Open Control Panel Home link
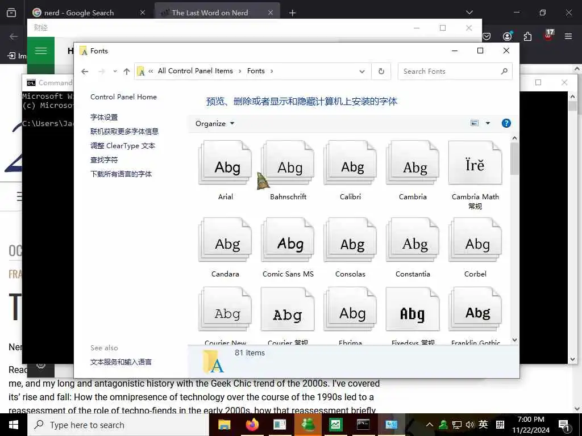The width and height of the screenshot is (582, 436). 123,97
